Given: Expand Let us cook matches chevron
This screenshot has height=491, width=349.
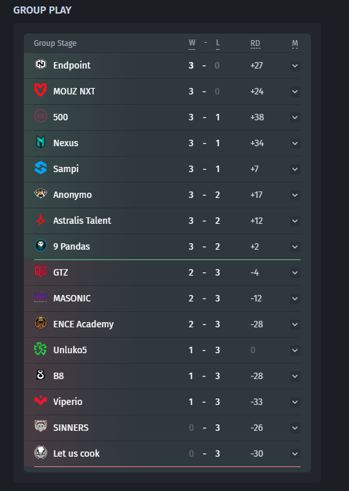Looking at the screenshot, I should (295, 453).
